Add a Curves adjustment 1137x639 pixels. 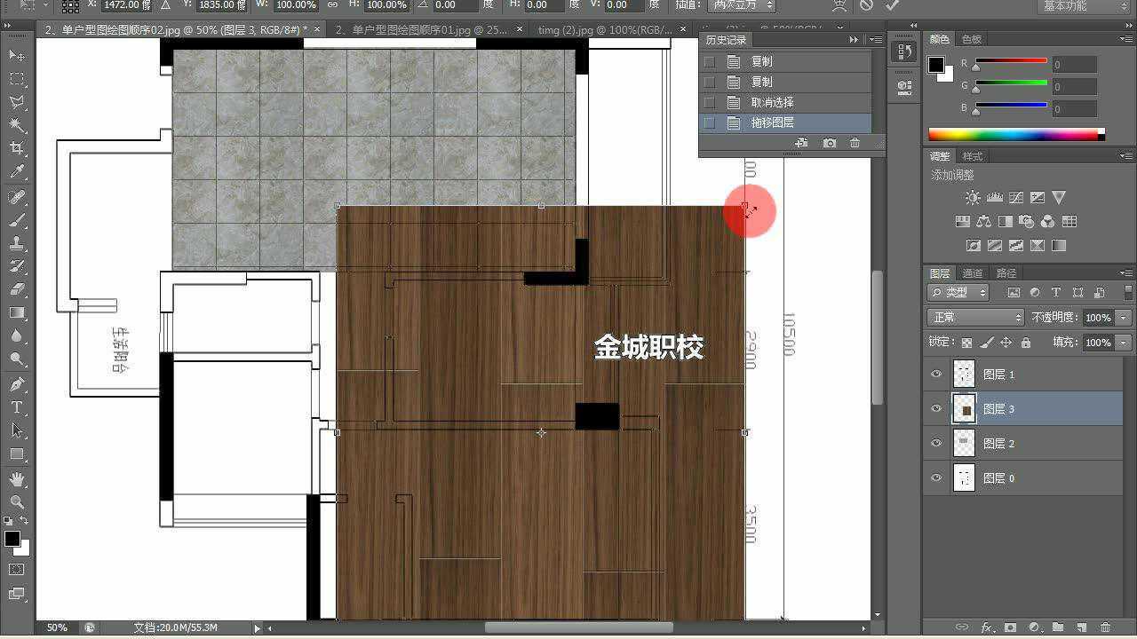pos(1015,198)
